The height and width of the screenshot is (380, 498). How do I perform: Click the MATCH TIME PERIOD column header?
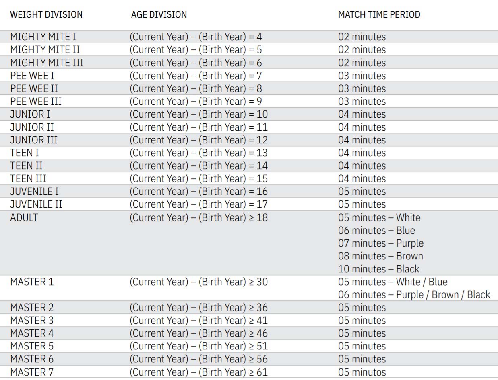tap(379, 14)
